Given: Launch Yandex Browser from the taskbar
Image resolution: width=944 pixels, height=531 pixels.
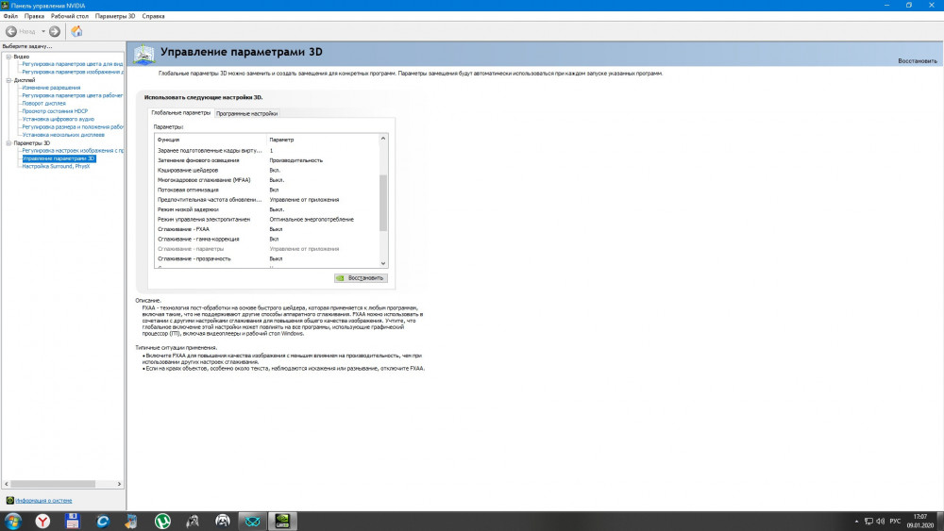Looking at the screenshot, I should tap(42, 521).
